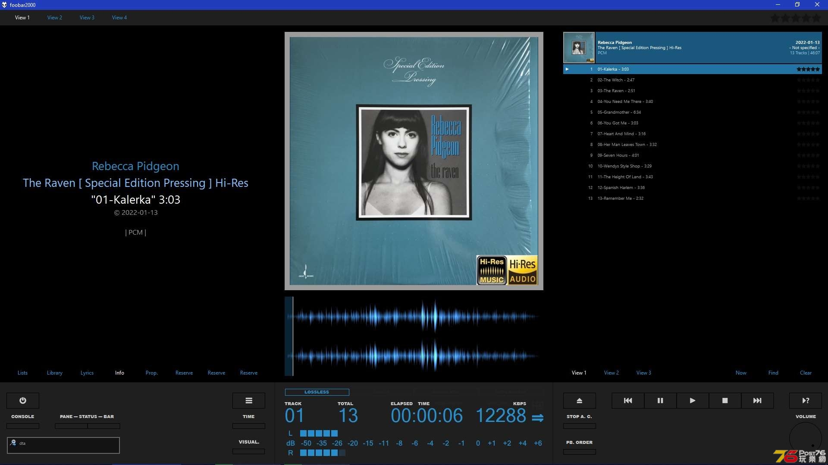Toggle the VISUAL. switch bar
Image resolution: width=828 pixels, height=465 pixels.
pyautogui.click(x=249, y=451)
